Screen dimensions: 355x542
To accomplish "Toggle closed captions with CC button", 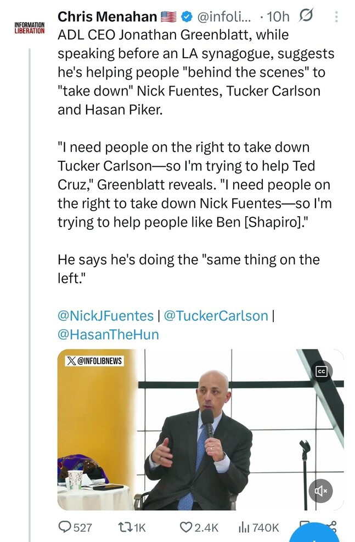I will (x=322, y=371).
